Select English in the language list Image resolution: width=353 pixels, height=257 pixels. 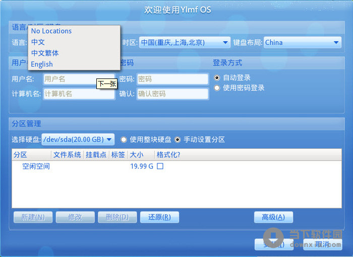(x=42, y=64)
